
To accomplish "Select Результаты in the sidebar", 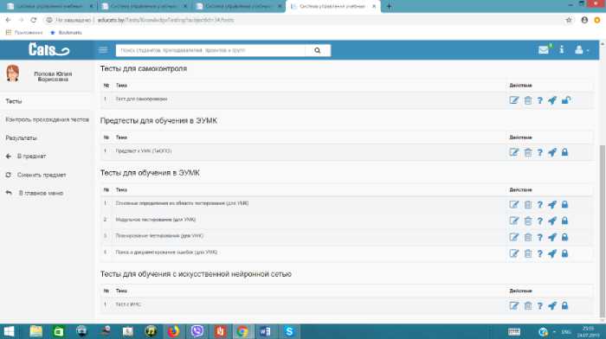I will [x=22, y=138].
